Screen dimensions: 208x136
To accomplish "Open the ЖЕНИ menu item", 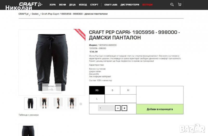I will (x=62, y=5).
